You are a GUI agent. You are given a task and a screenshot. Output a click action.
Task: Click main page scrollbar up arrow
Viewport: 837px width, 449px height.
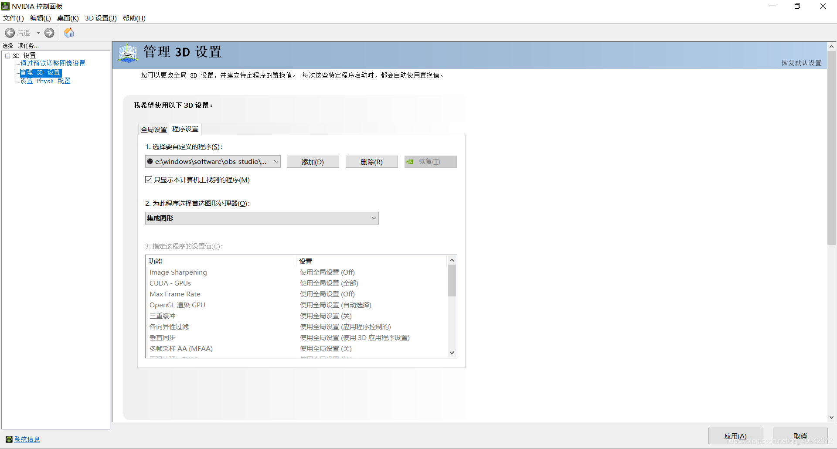tap(831, 46)
